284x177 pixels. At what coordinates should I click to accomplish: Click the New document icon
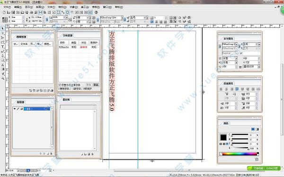(x=4, y=12)
